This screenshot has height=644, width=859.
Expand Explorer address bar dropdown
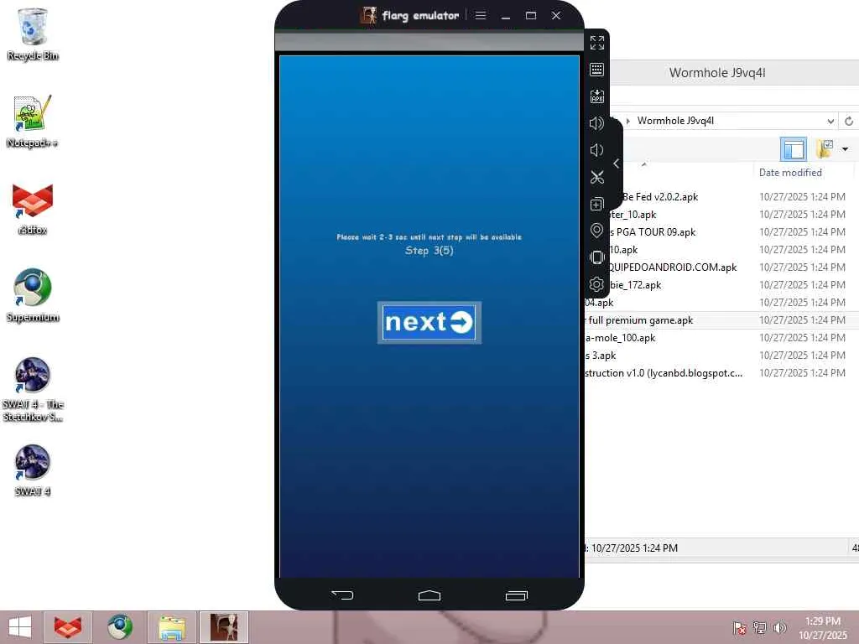(830, 121)
